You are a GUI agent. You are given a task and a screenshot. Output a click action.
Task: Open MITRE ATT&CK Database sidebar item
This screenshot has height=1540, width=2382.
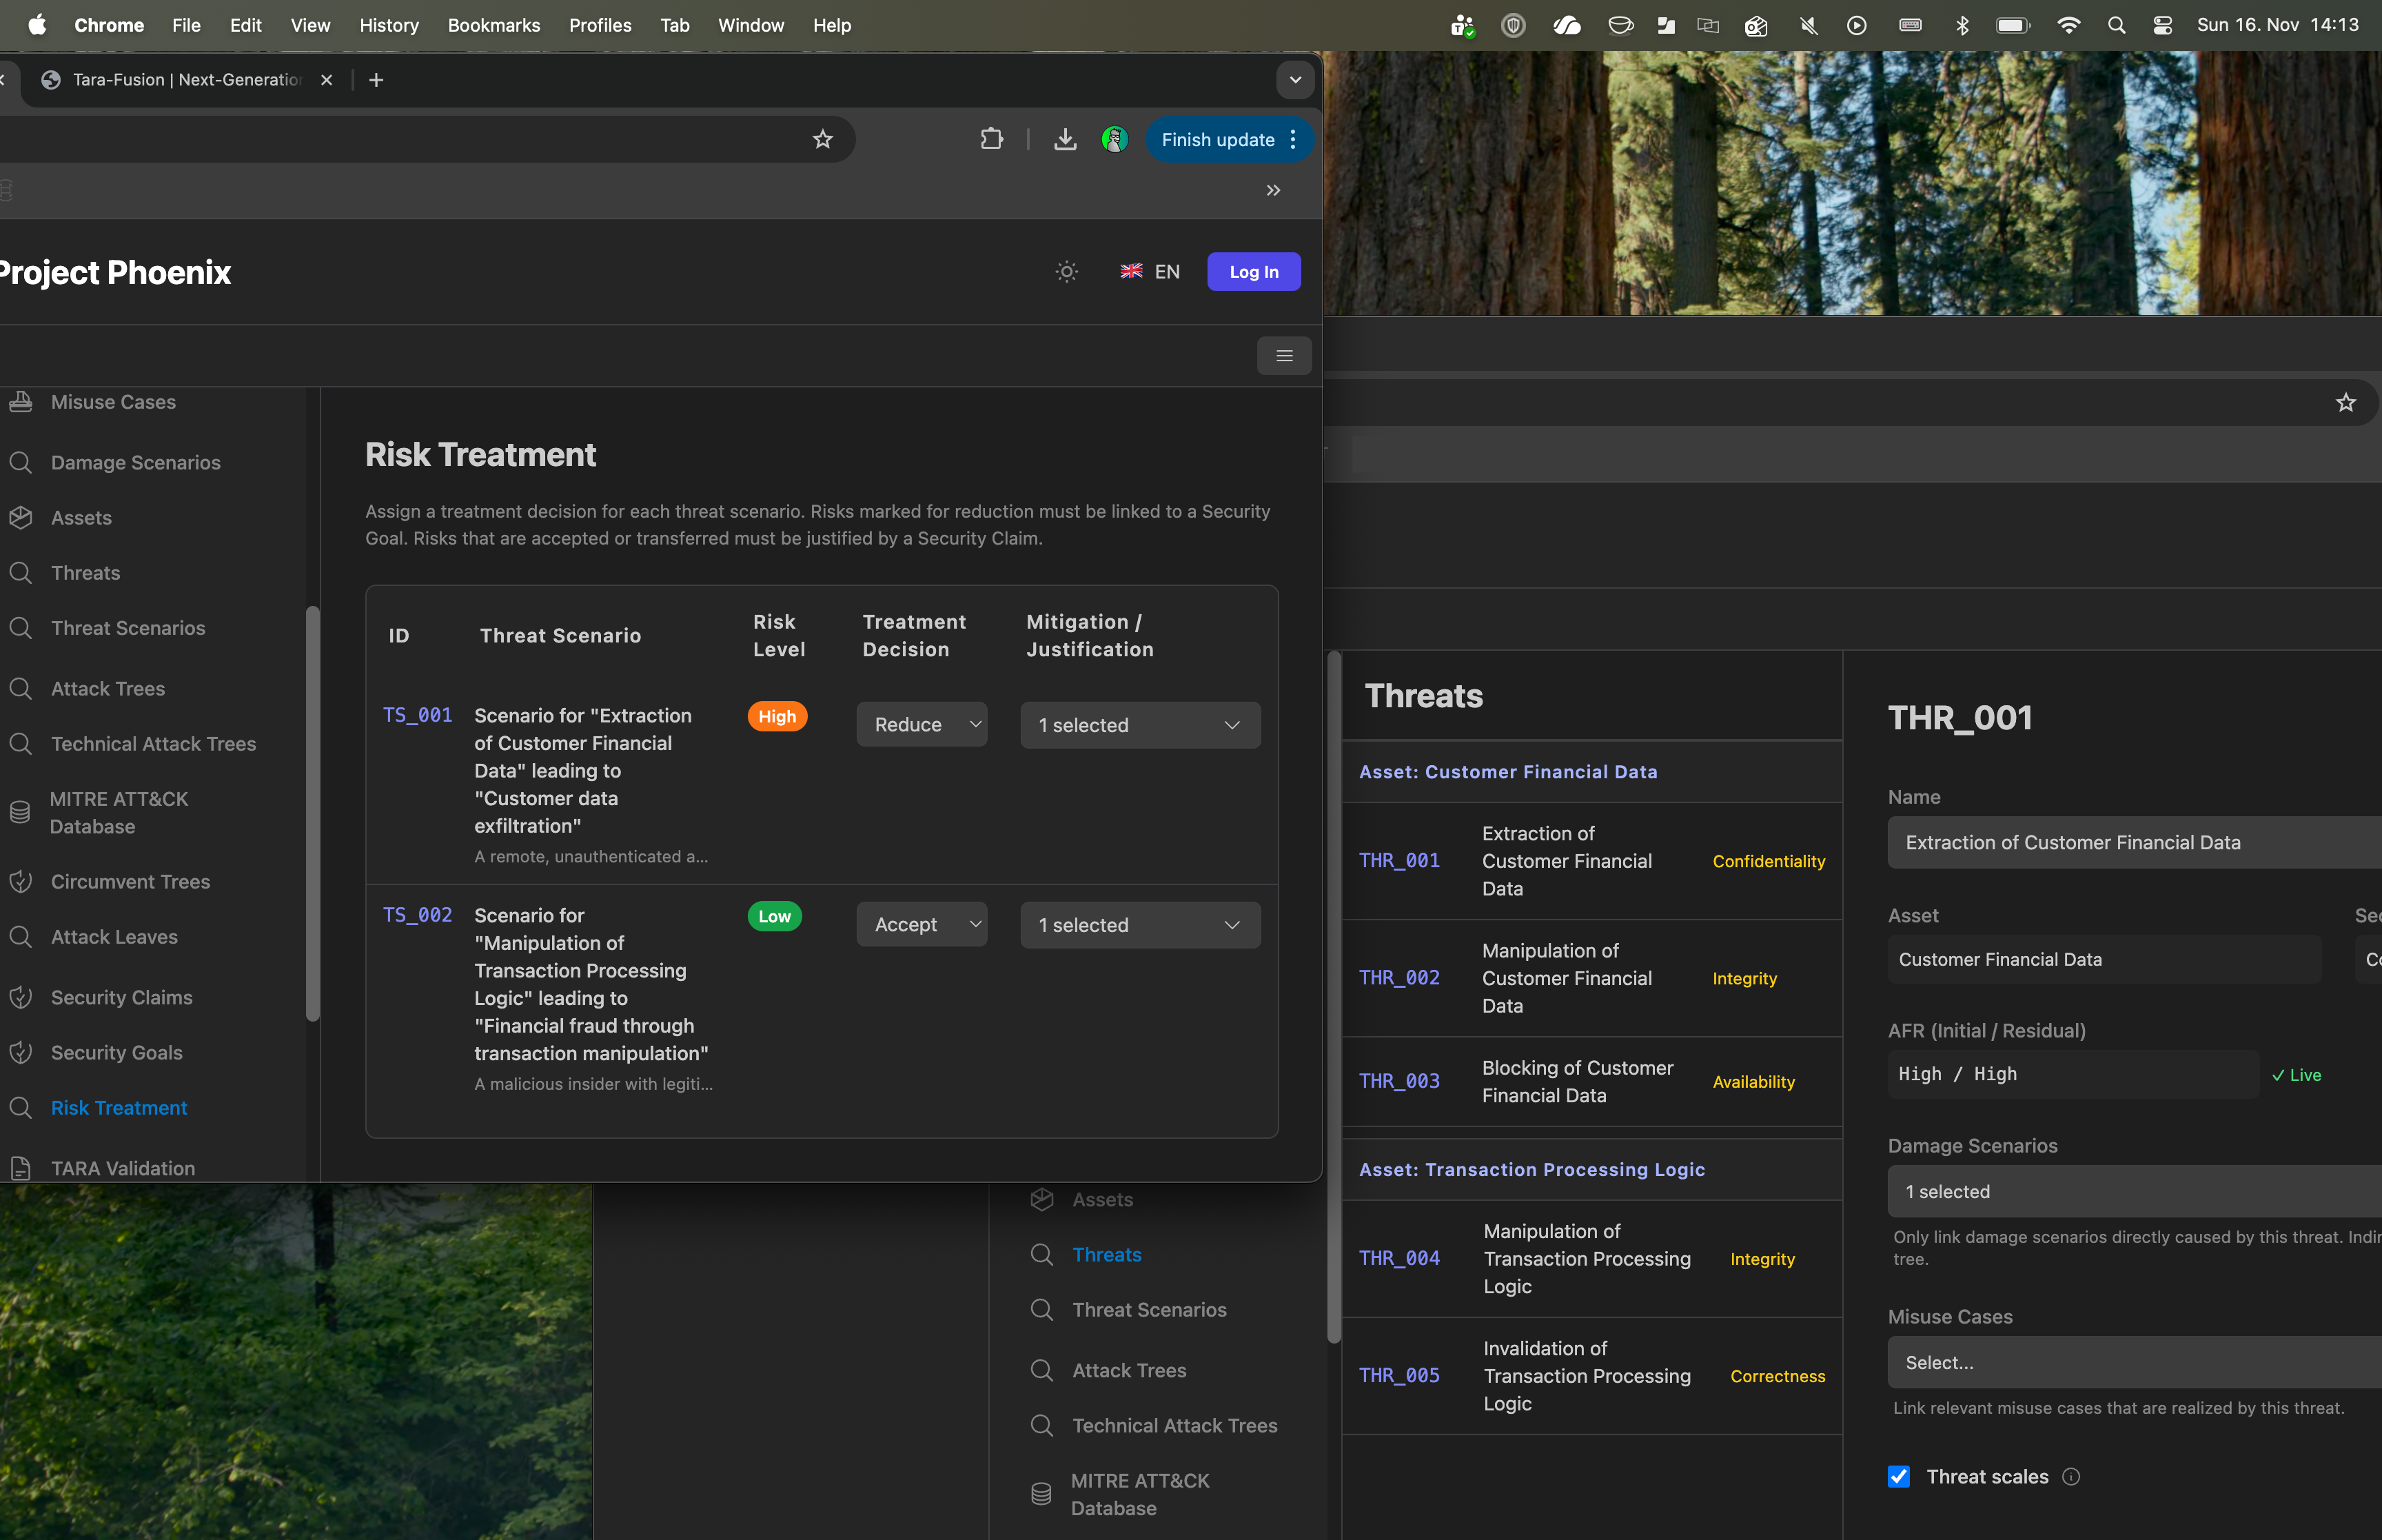tap(118, 812)
